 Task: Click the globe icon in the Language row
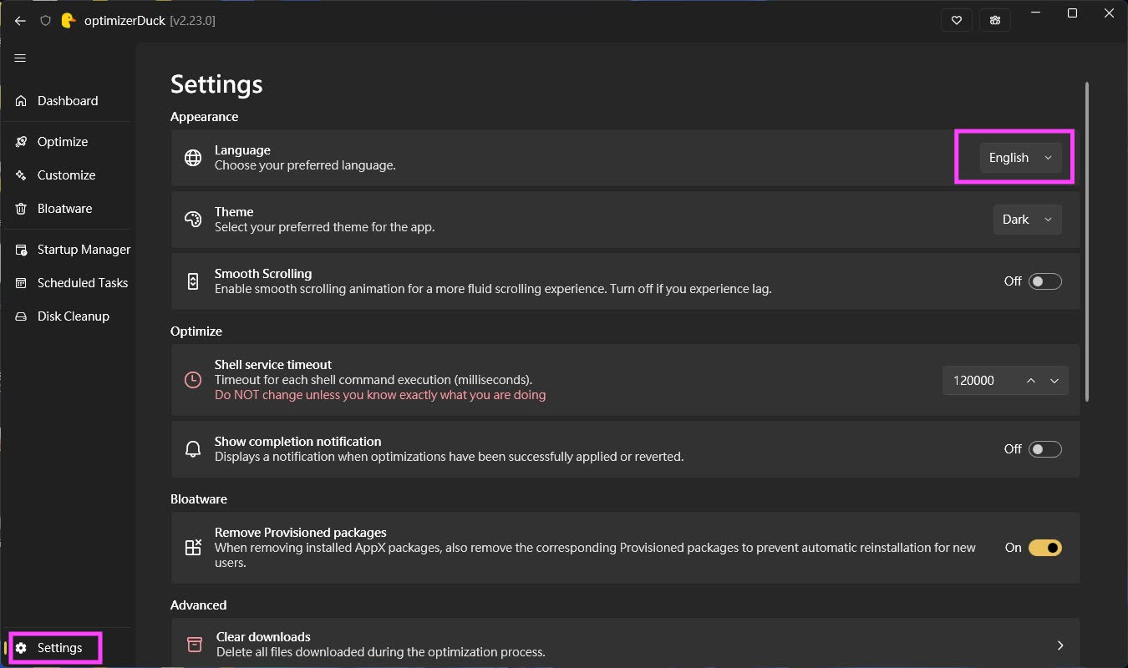pyautogui.click(x=193, y=158)
